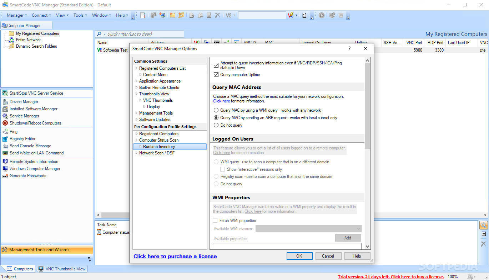The image size is (489, 280).
Task: Click the Options dialog vertical scrollbar
Action: 368,106
